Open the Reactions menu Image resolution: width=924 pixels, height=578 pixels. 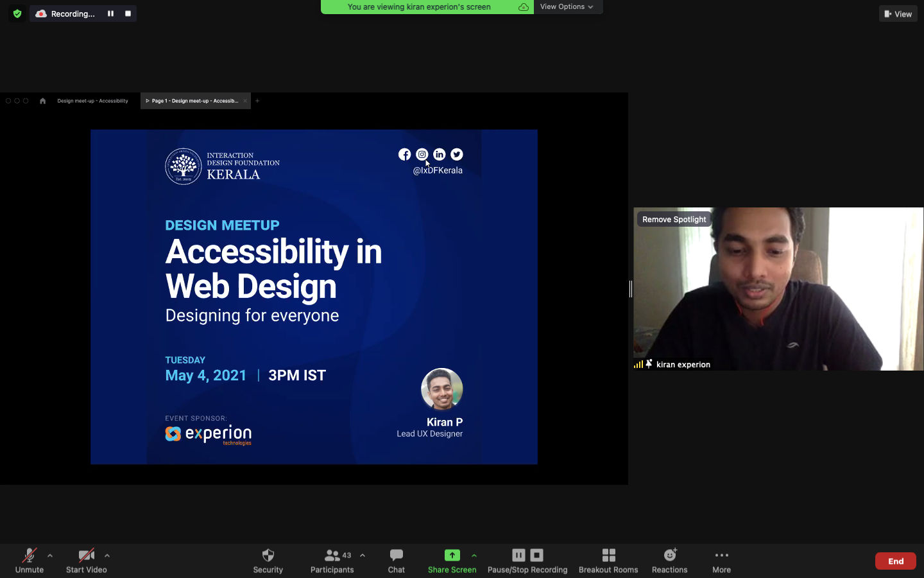click(669, 560)
